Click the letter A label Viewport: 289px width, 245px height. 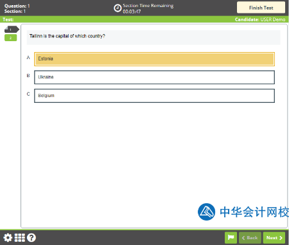tap(28, 57)
